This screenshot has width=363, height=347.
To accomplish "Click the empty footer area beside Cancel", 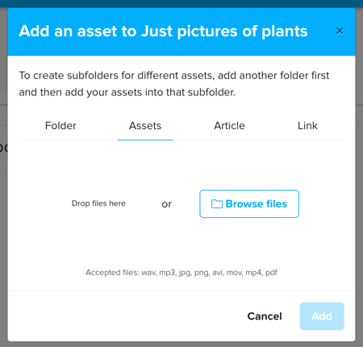I will click(x=127, y=316).
